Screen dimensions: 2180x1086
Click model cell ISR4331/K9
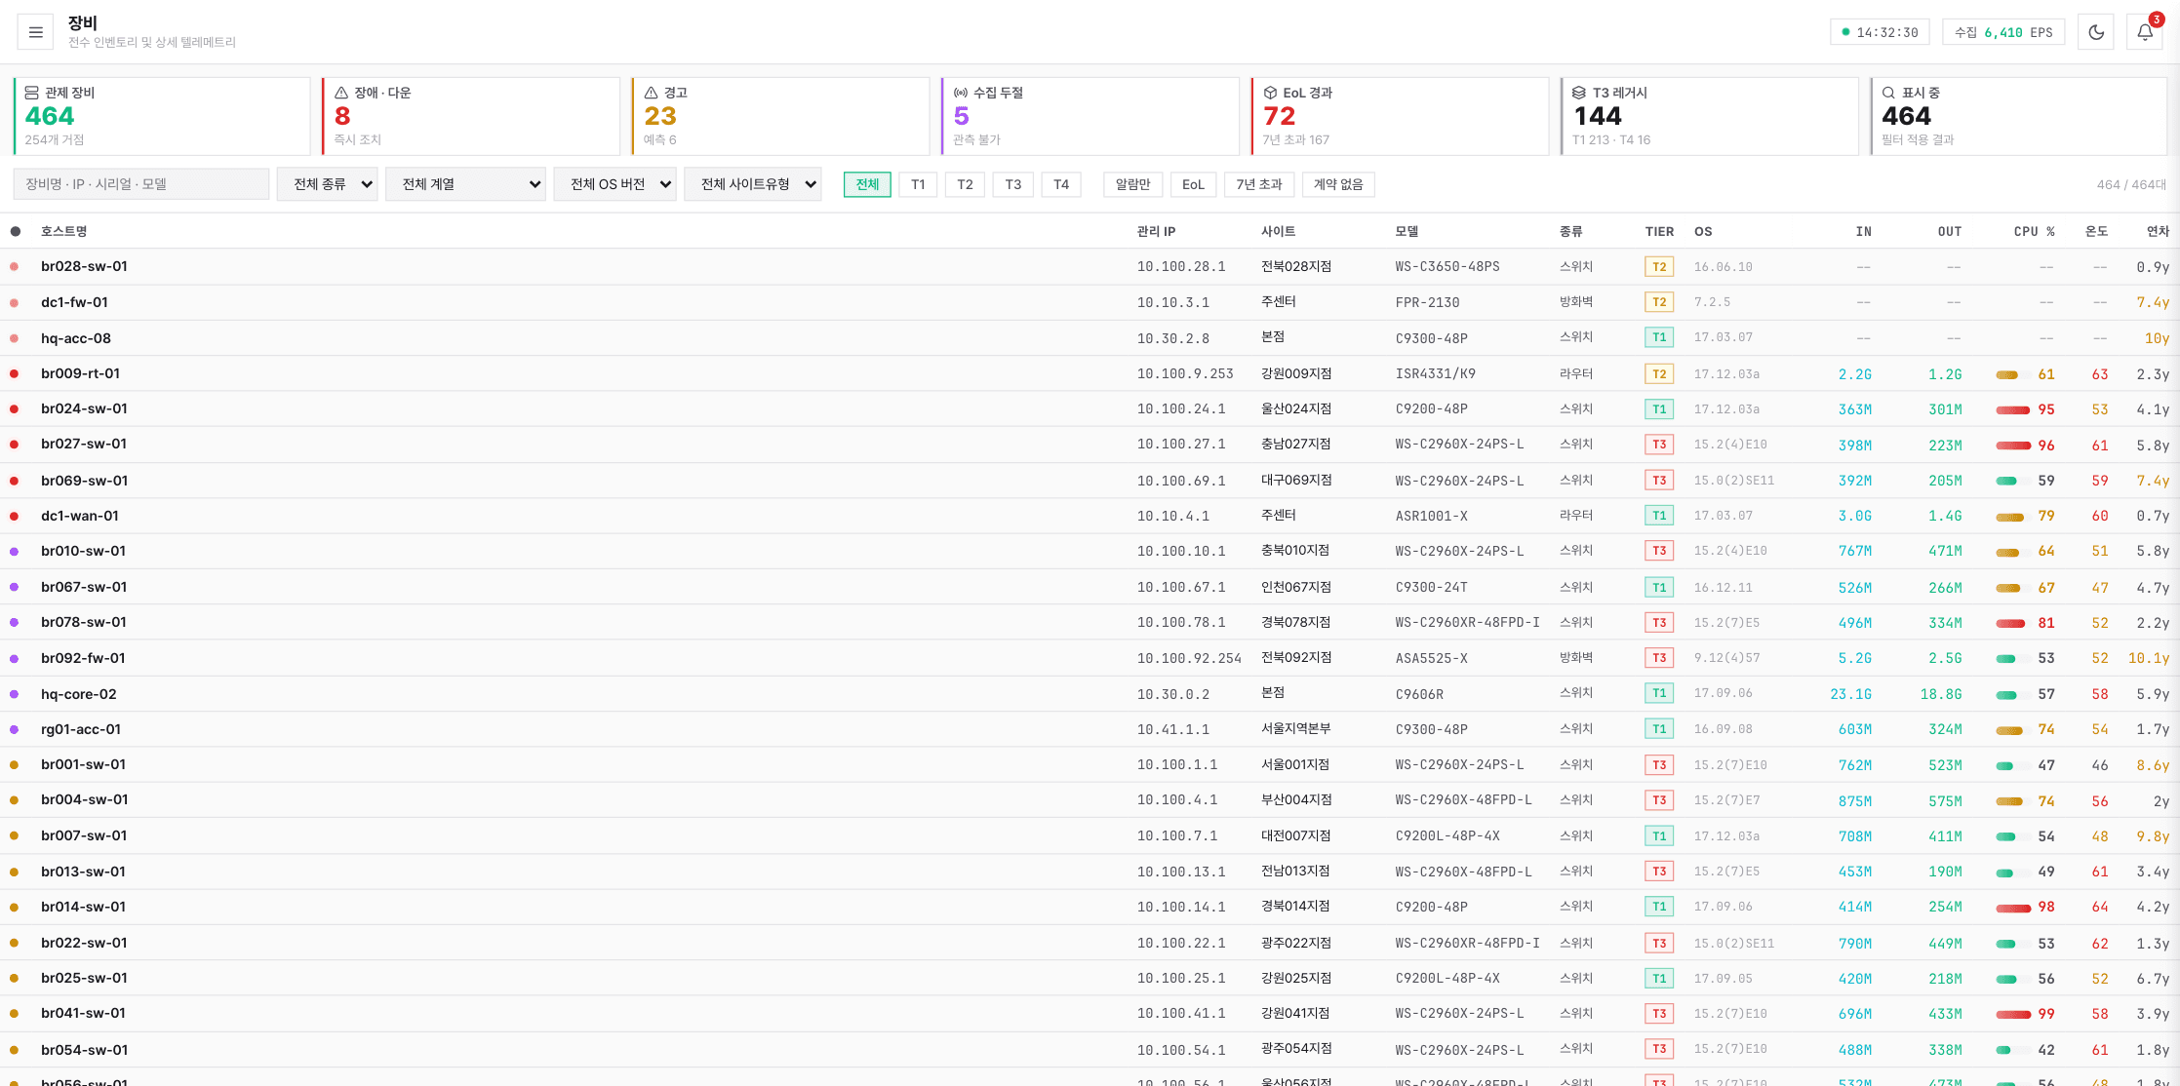tap(1435, 373)
